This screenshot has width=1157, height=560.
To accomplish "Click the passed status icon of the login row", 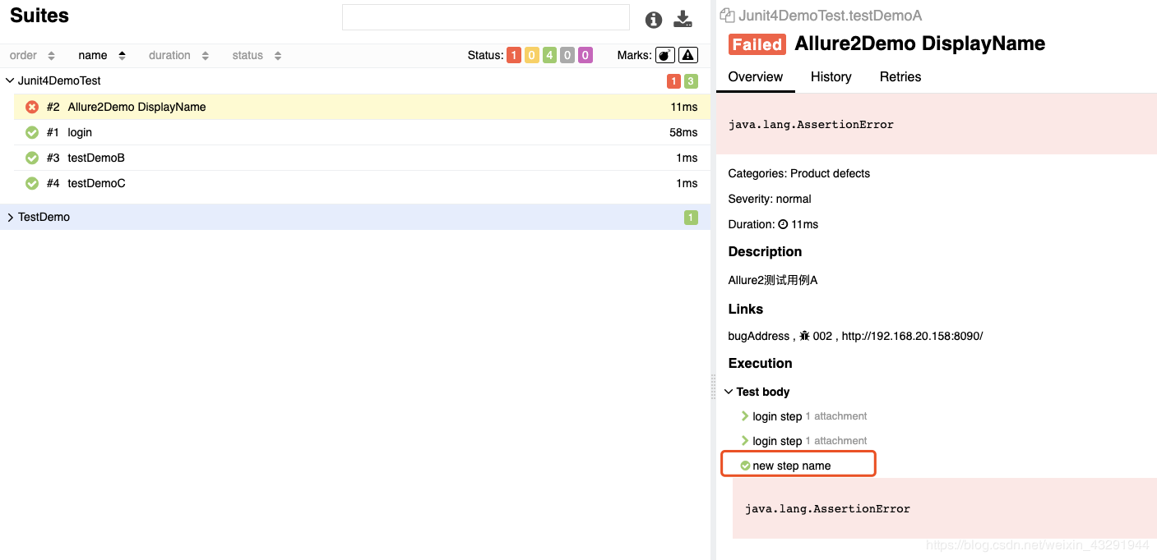I will 32,132.
